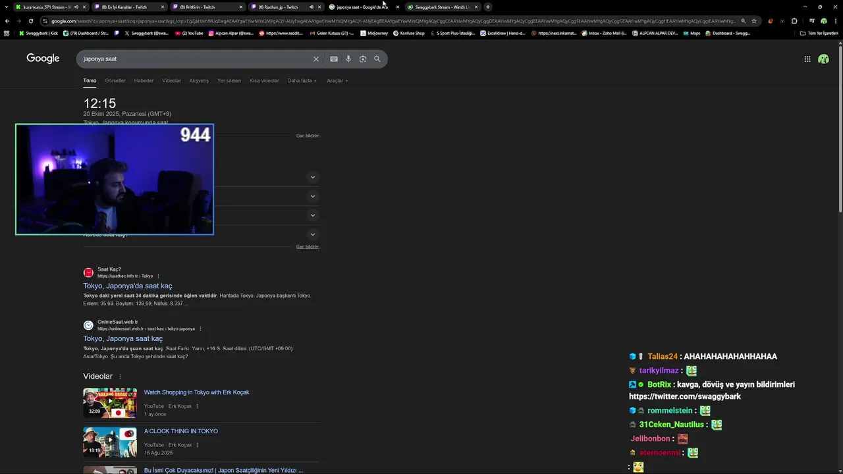Play the 18:19 video thumbnail
The width and height of the screenshot is (843, 474).
coord(110,442)
